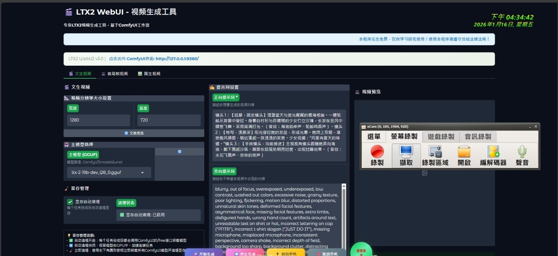The height and width of the screenshot is (256, 558).
Task: Close the oCam window
Action: pyautogui.click(x=536, y=127)
